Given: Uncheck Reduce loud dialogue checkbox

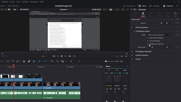Looking at the screenshot, I should (148, 38).
